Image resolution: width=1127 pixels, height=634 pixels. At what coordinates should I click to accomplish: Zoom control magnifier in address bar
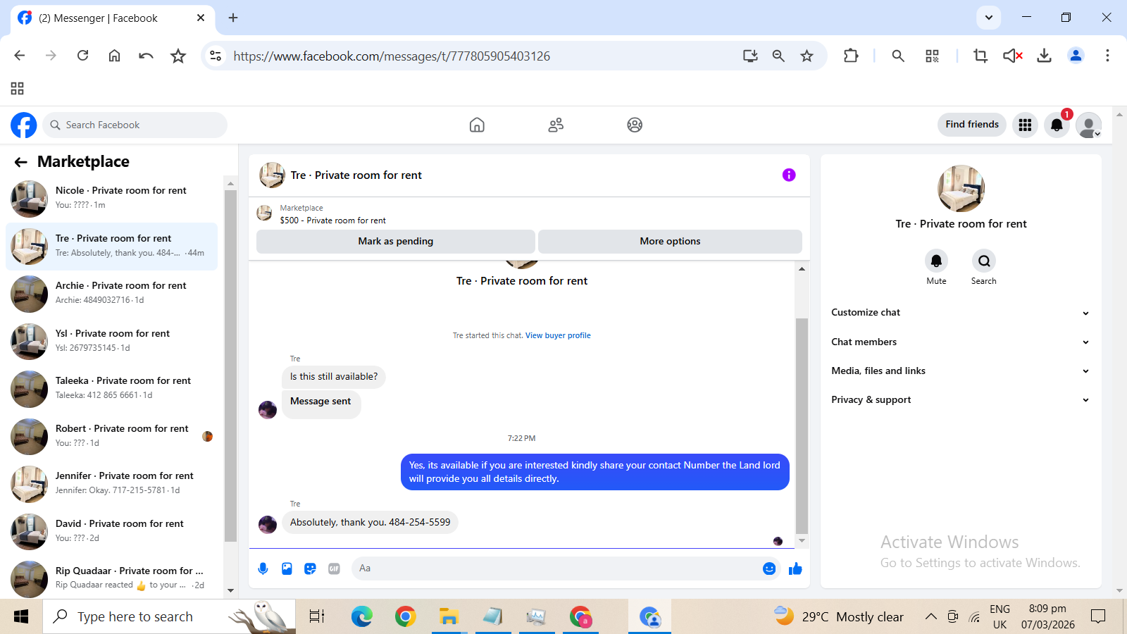click(x=778, y=56)
